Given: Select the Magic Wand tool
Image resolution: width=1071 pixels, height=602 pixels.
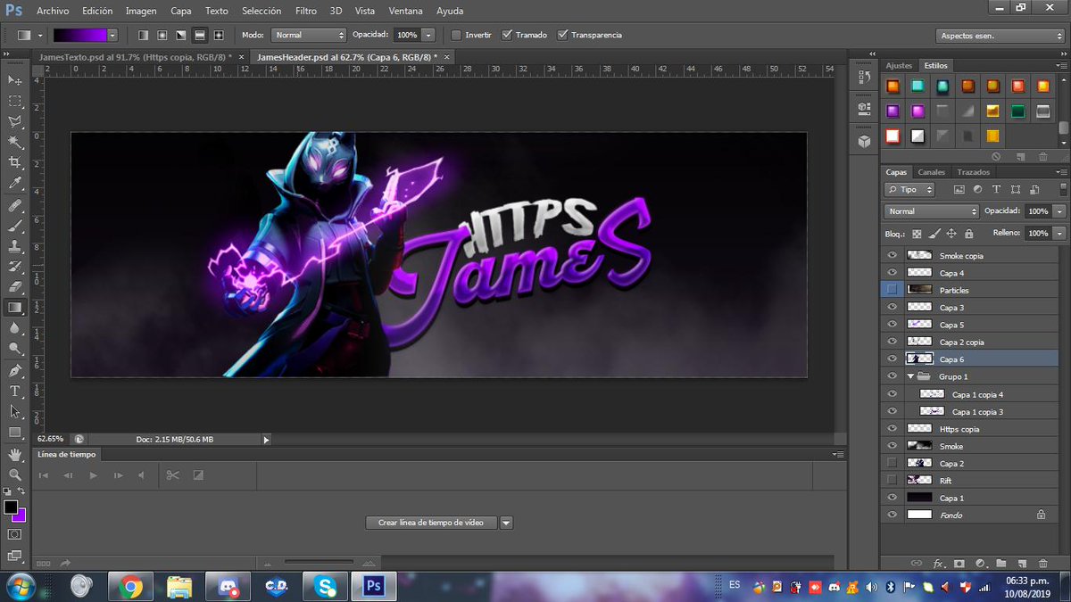Looking at the screenshot, I should [14, 142].
